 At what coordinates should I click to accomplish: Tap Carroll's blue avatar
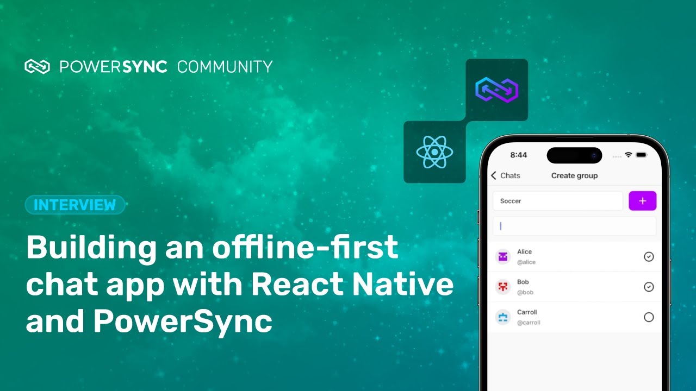(503, 317)
